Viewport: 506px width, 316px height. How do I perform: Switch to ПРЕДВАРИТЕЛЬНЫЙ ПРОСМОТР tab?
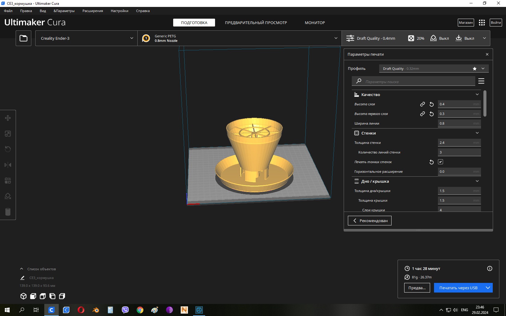256,23
